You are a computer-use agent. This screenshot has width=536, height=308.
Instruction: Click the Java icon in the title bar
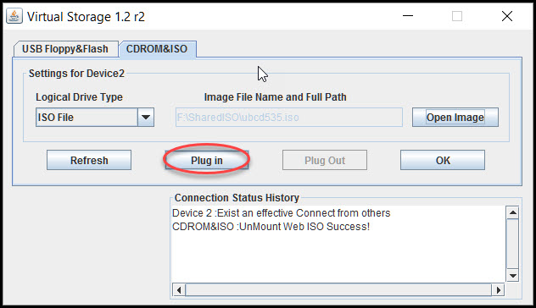pos(14,16)
